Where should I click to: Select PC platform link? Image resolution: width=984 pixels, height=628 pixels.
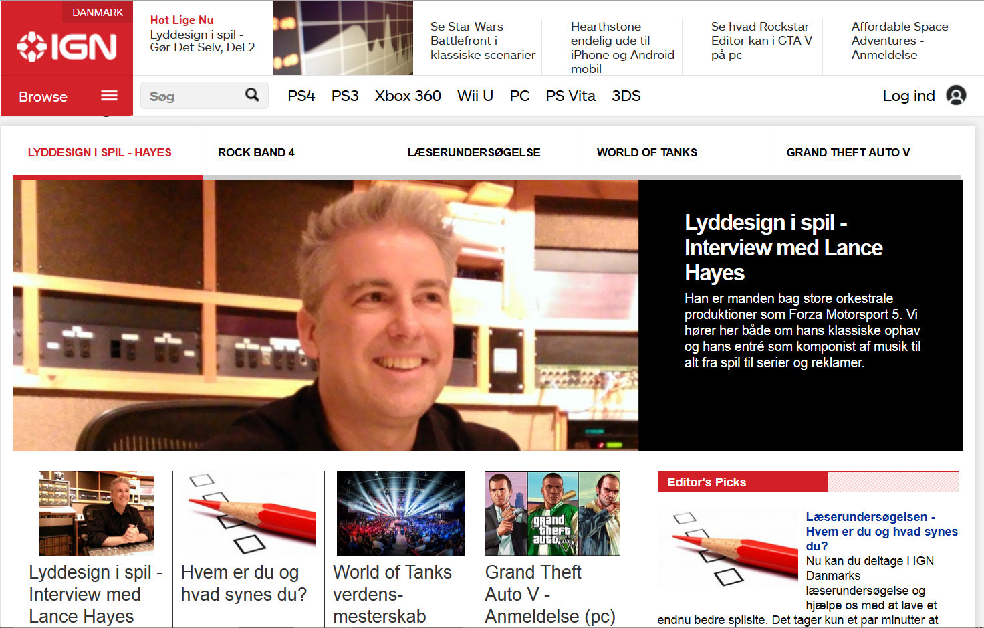coord(519,96)
